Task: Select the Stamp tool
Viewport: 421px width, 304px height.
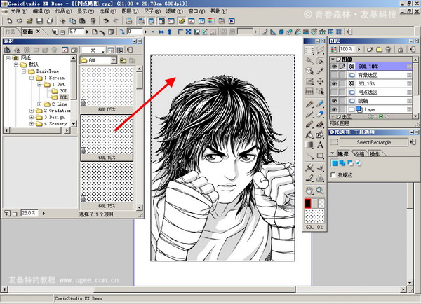Action: (320, 178)
